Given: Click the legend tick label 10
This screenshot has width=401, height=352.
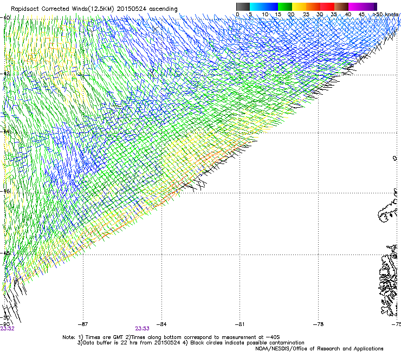Looking at the screenshot, I should point(265,14).
